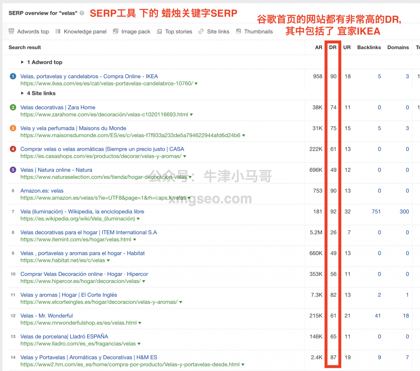Click the Adwords top icon

coord(11,31)
